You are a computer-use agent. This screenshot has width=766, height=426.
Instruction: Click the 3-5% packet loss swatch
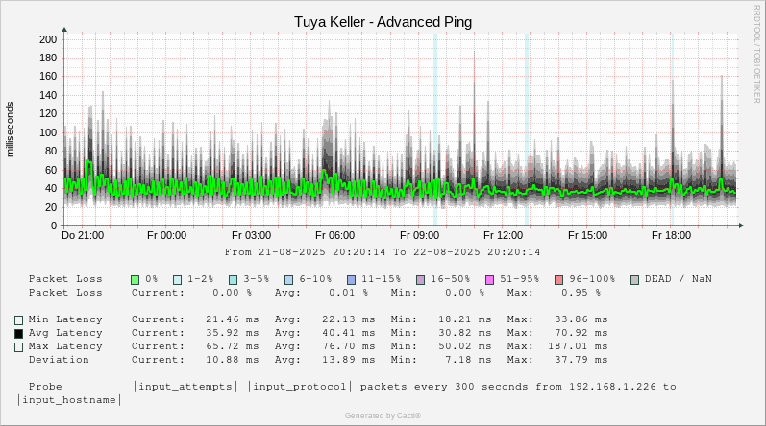point(234,280)
